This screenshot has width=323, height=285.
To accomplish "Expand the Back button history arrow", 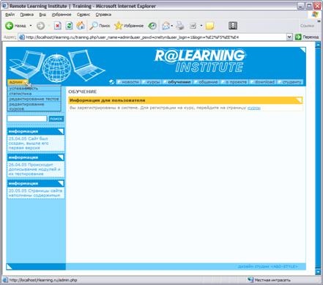I will point(31,26).
